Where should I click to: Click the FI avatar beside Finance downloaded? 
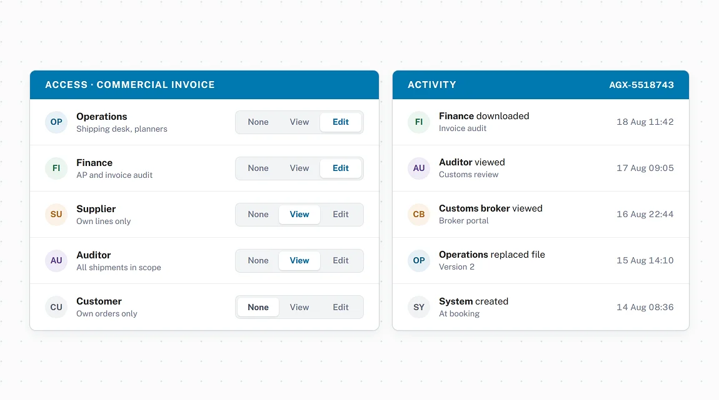[x=419, y=122]
